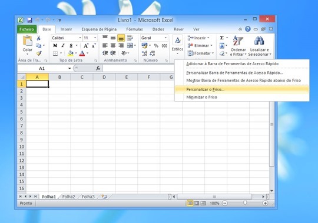
Task: Switch to the Folha3 sheet tab
Action: coord(88,197)
